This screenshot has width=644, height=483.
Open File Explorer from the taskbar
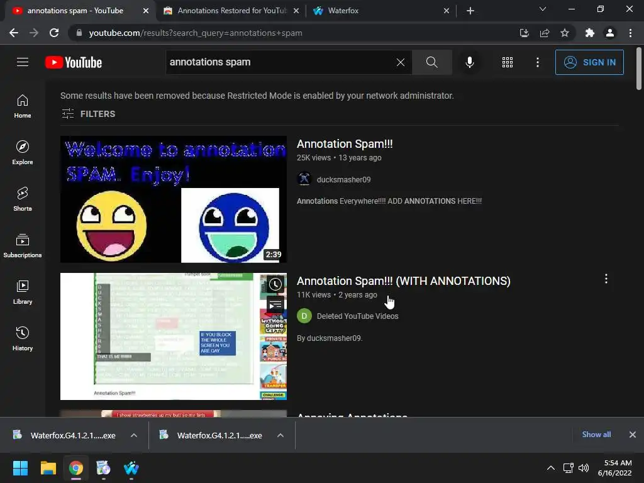48,468
